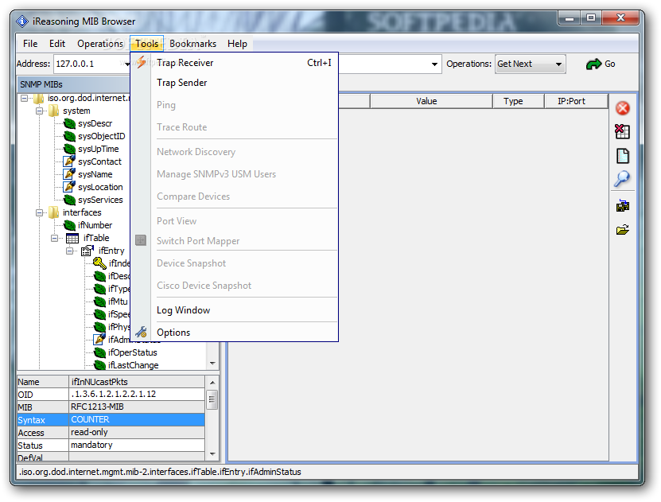
Task: Collapse the iso.org.dod.internet root node
Action: (25, 98)
